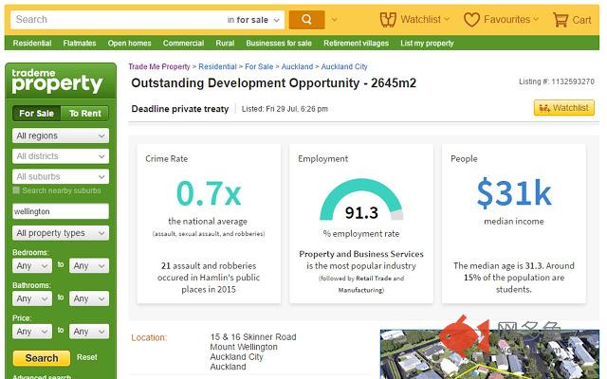Open the Residential menu item
This screenshot has width=607, height=379.
click(32, 43)
